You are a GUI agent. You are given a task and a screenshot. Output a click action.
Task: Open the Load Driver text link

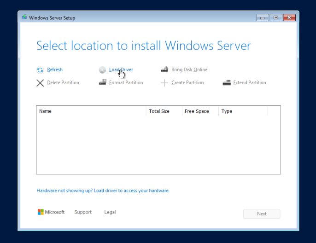click(x=122, y=70)
